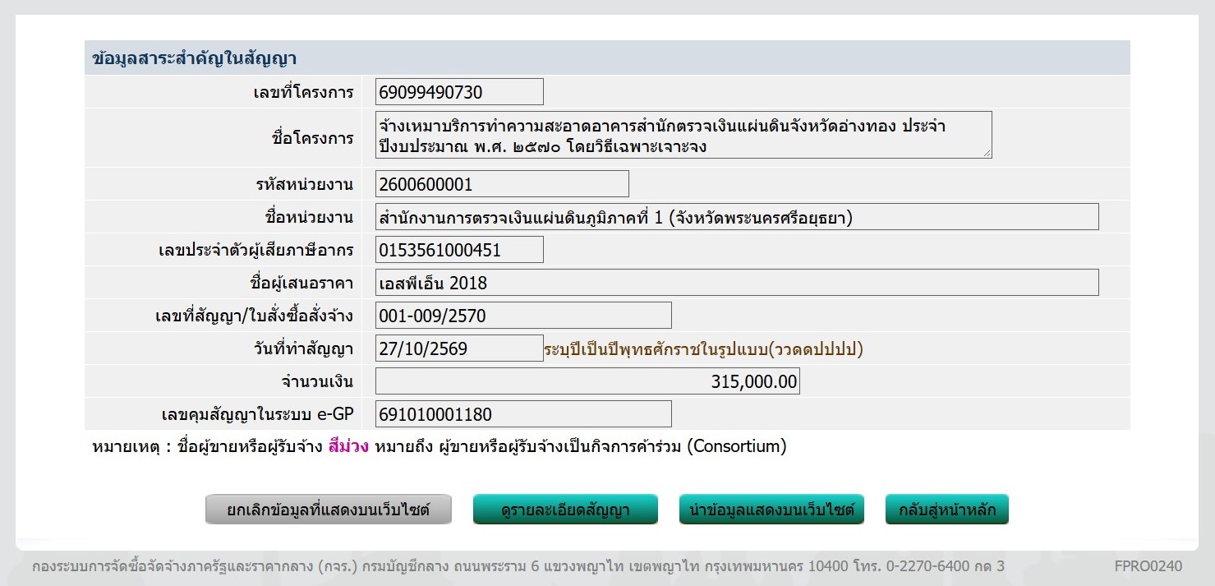Click into the project name textarea
Viewport: 1215px width, 586px height.
683,135
